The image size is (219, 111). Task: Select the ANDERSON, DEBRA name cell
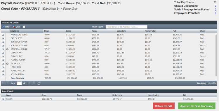[x=19, y=35]
